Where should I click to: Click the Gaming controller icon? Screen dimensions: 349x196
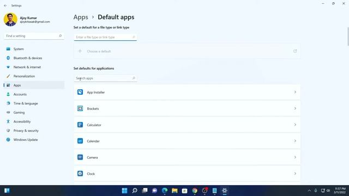(x=8, y=113)
